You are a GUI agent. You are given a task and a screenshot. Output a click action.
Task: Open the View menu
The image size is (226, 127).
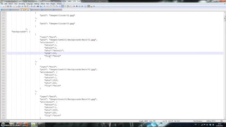16,4
